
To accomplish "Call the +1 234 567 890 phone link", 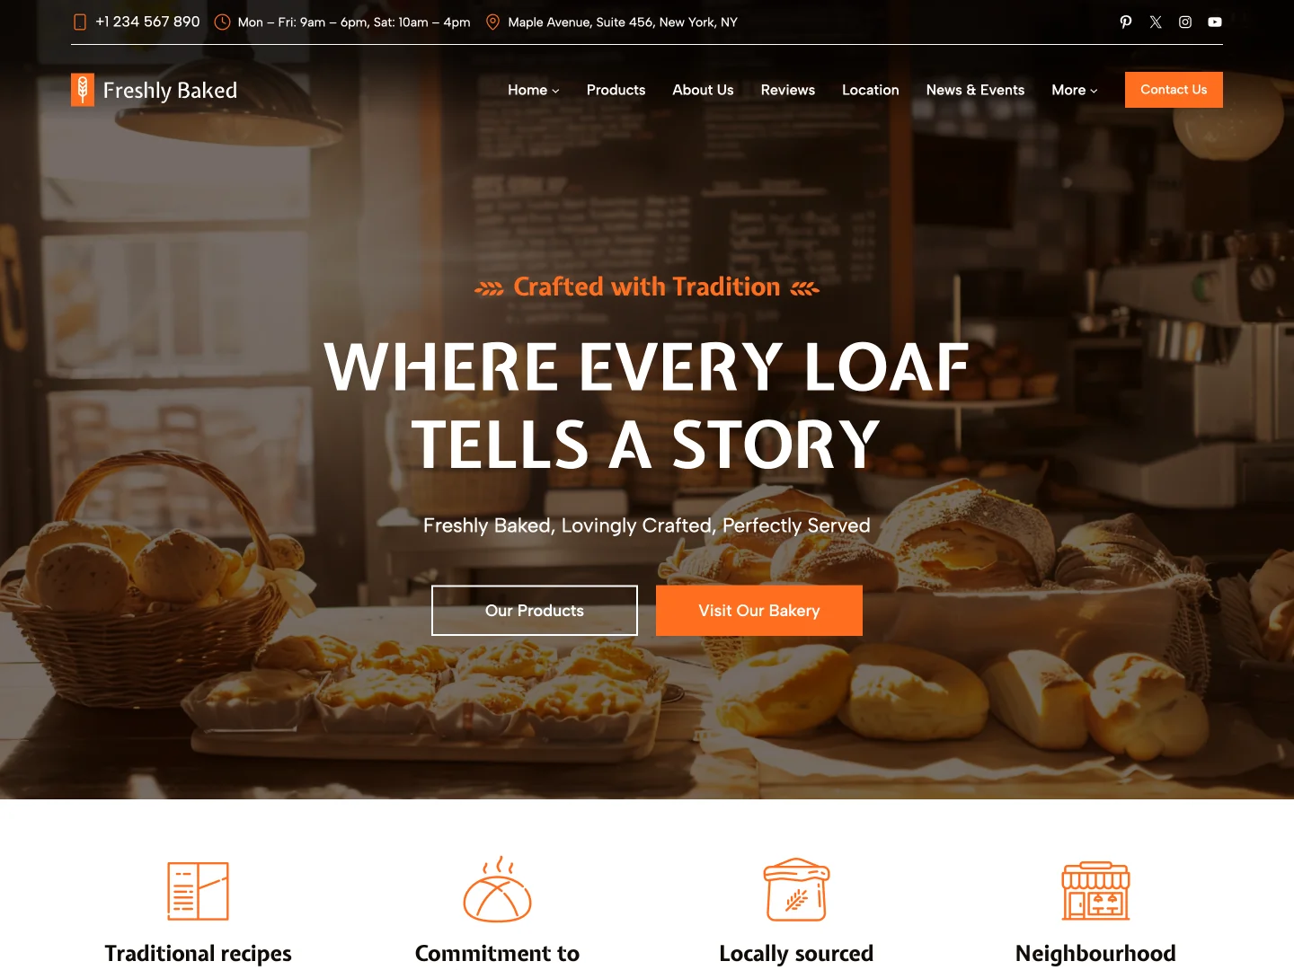I will (x=147, y=22).
